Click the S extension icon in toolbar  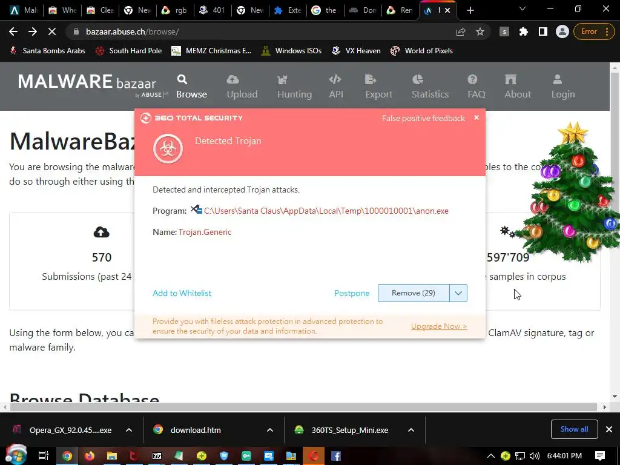tap(504, 31)
